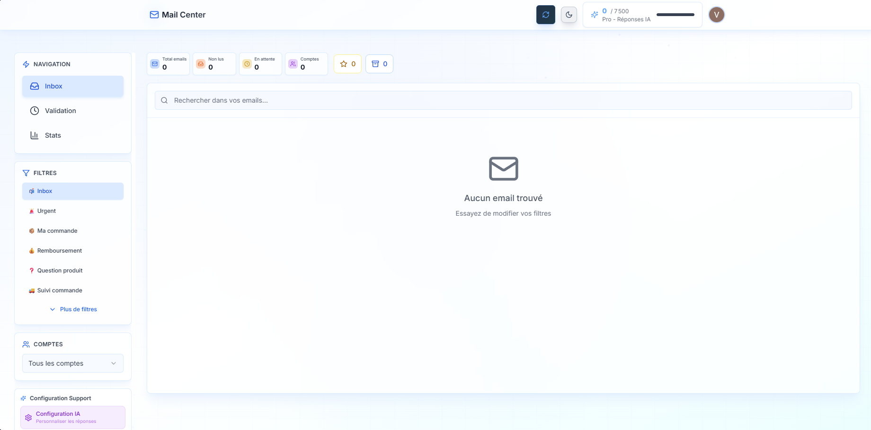Click the Configuration IA gear icon
Image resolution: width=871 pixels, height=430 pixels.
click(28, 417)
